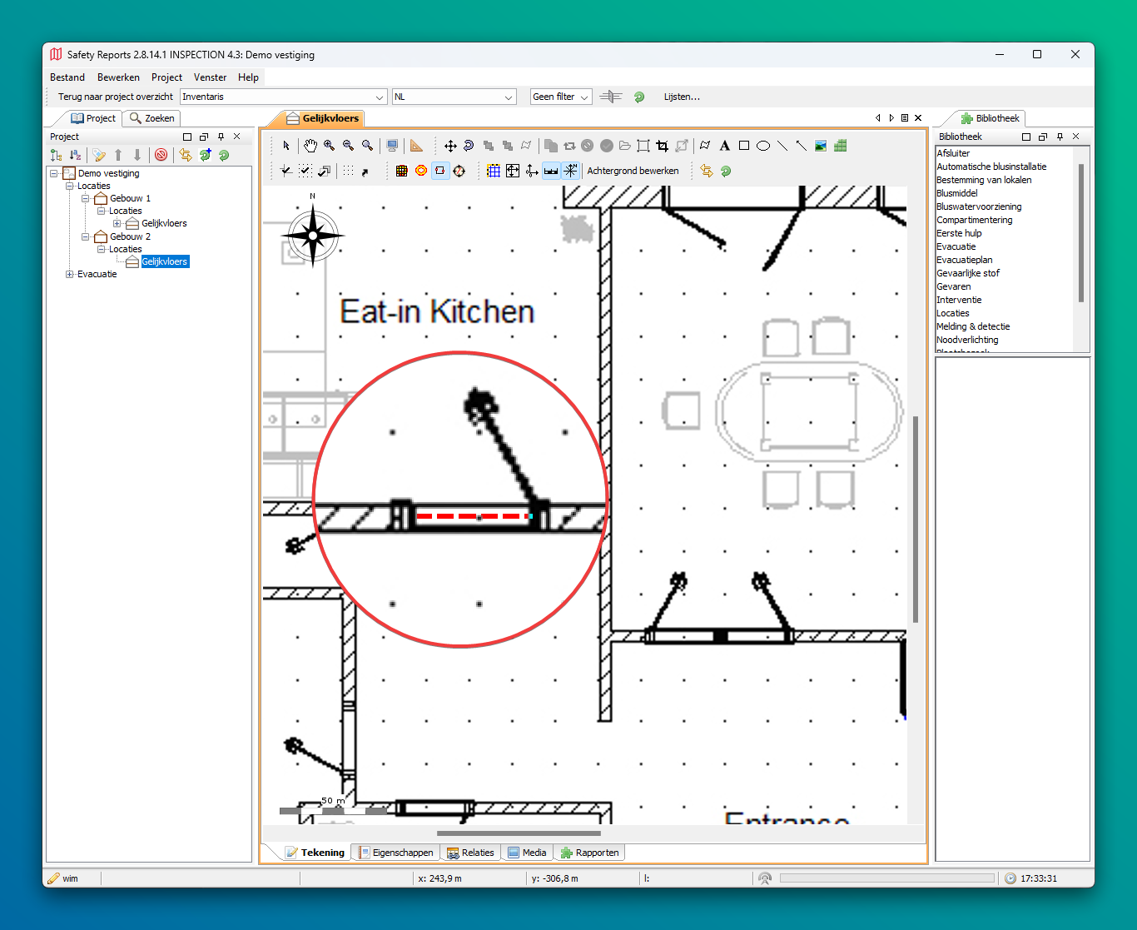Click the red prohibition icon in Project panel
The image size is (1137, 930).
click(x=161, y=155)
